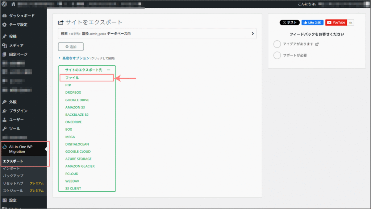Click the X ポスト share button

[x=289, y=22]
